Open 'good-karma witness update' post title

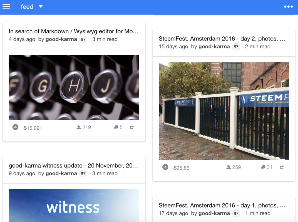pos(73,165)
